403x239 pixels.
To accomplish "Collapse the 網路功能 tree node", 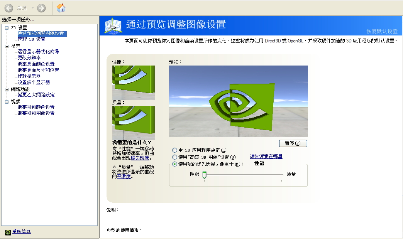I will pyautogui.click(x=7, y=89).
